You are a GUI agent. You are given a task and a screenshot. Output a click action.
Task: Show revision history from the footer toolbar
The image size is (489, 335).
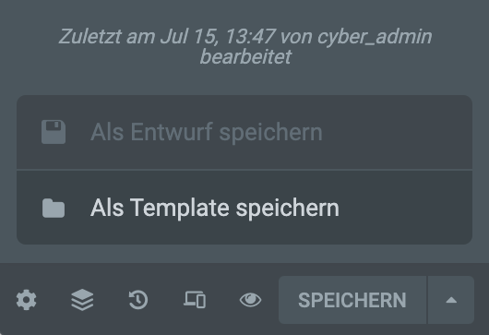click(138, 300)
